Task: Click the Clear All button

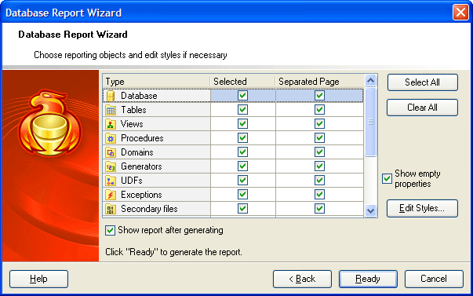Action: point(422,108)
